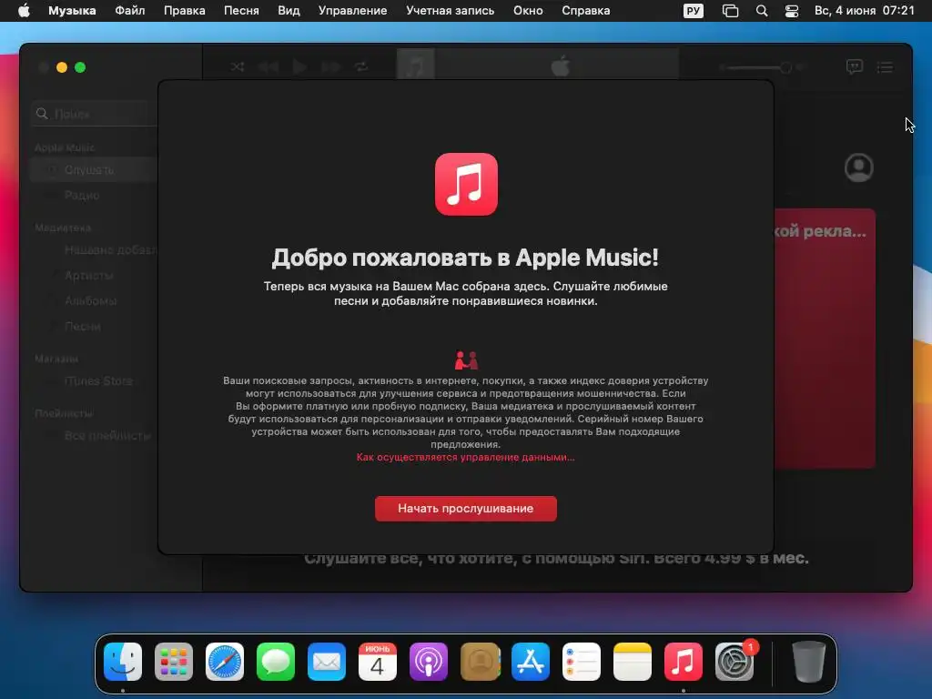Open Notes from the Dock

pos(633,662)
